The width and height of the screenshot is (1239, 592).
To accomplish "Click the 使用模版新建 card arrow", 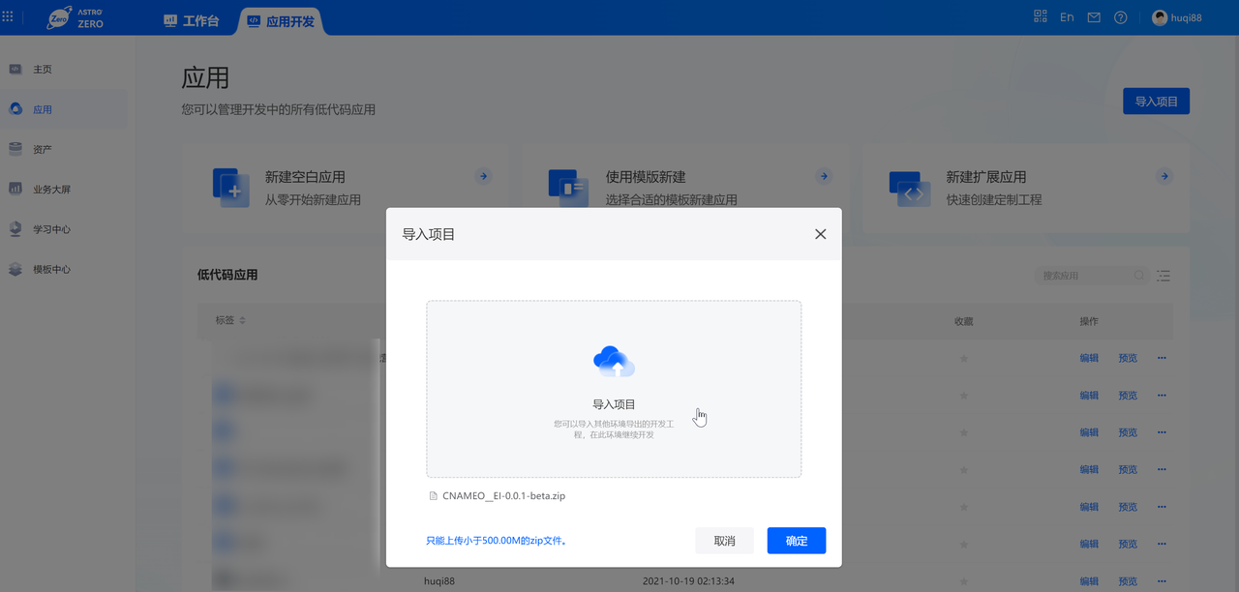I will 824,176.
